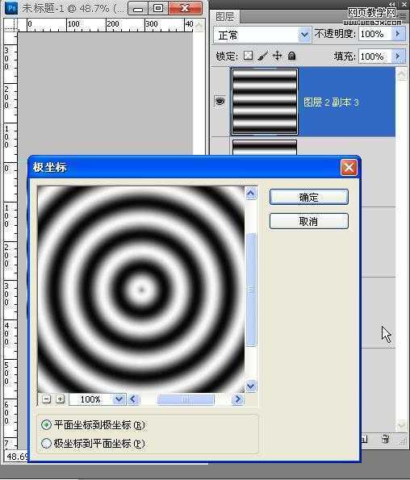Click the Photoshop Ps document icon
Viewport: 410px width, 480px height.
click(11, 8)
